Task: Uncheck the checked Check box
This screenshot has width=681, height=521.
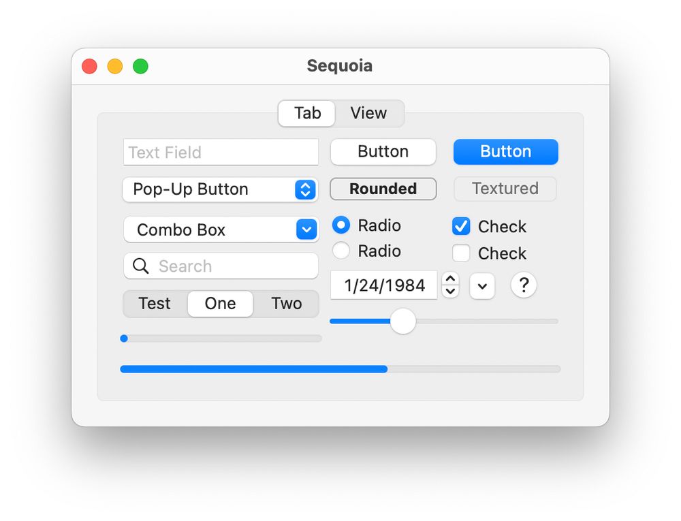Action: click(x=461, y=226)
